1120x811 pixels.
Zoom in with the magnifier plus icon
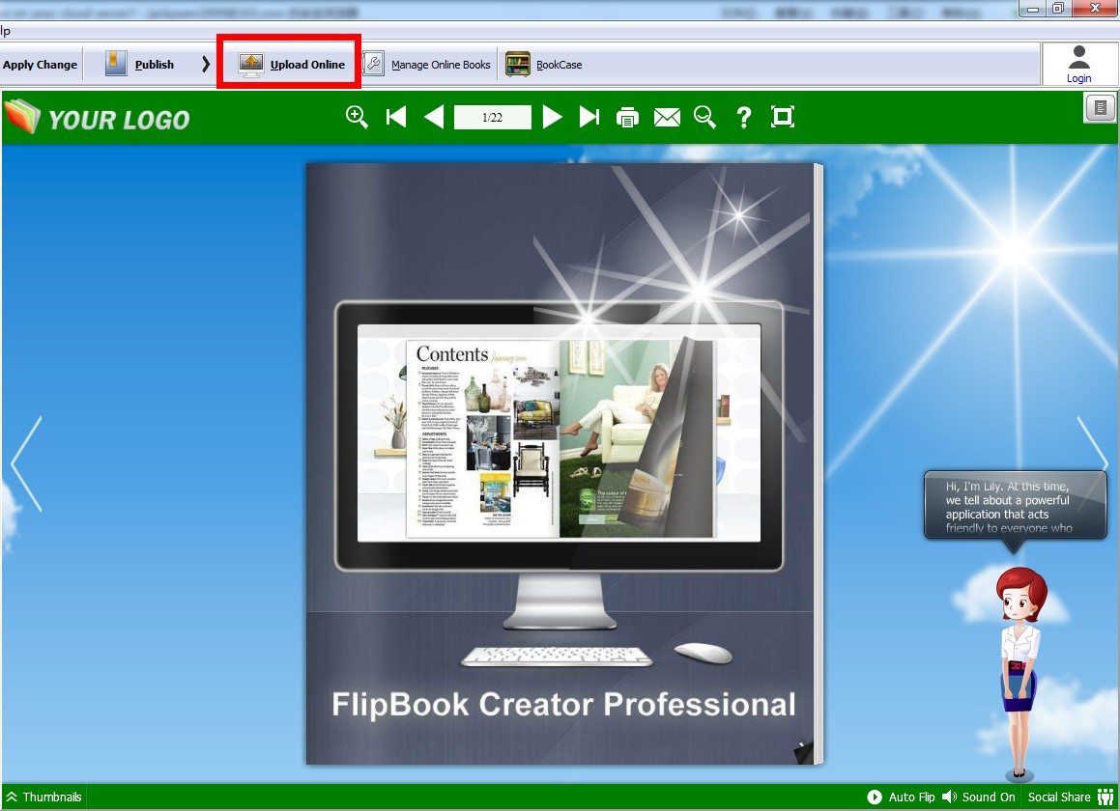[x=357, y=117]
